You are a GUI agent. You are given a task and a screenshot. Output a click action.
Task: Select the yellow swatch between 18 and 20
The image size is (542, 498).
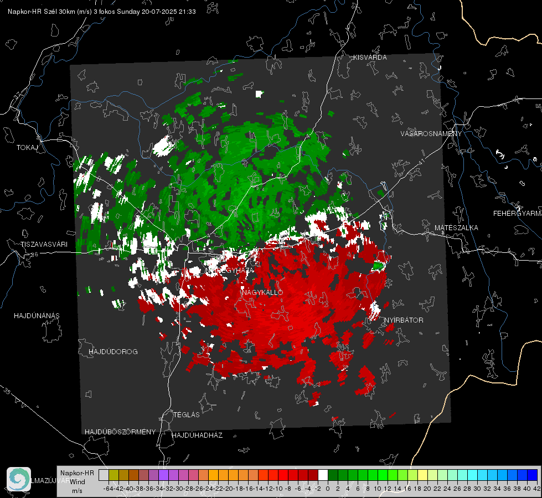[x=422, y=475]
